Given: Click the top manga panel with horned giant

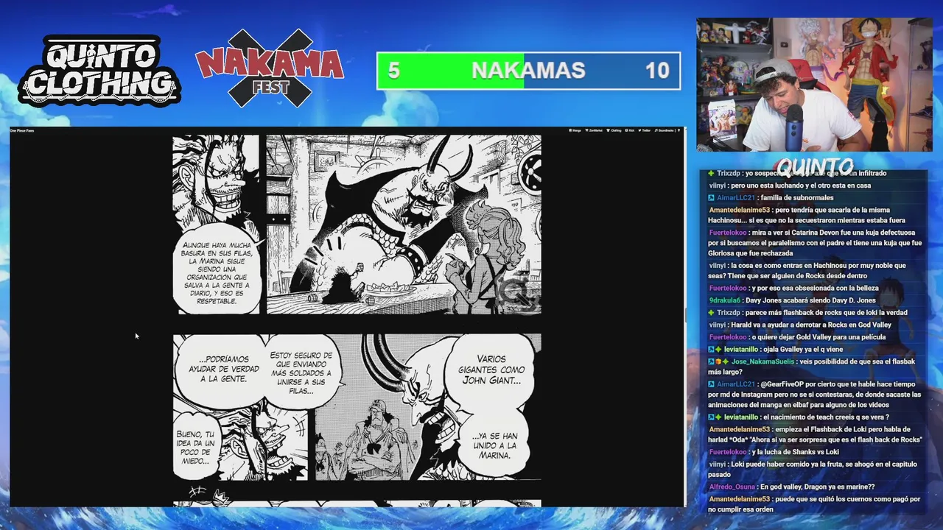Looking at the screenshot, I should coord(404,225).
